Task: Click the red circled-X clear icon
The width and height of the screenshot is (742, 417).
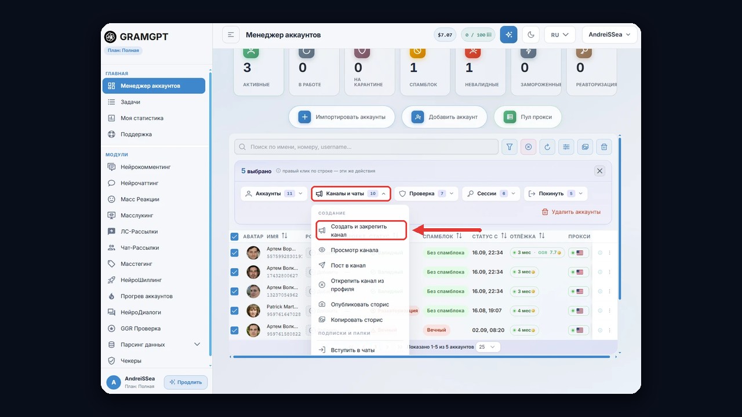Action: pyautogui.click(x=528, y=147)
